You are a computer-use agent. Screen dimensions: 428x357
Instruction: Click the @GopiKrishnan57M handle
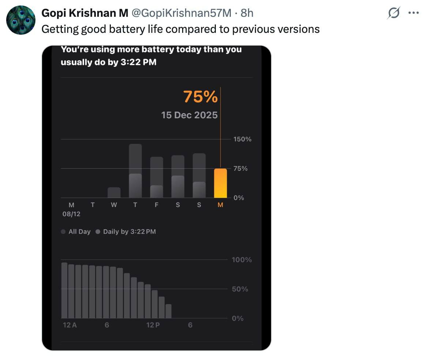(x=181, y=13)
